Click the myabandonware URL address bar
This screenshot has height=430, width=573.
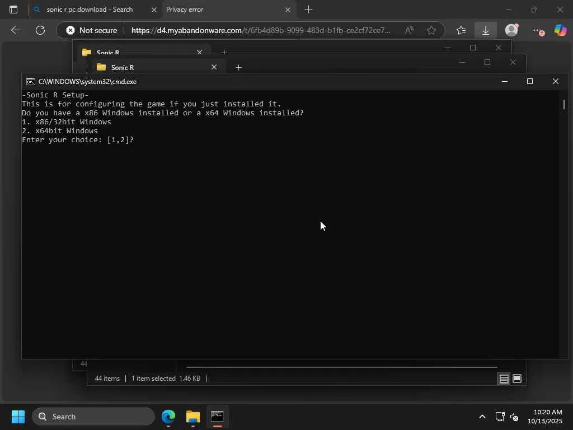261,30
